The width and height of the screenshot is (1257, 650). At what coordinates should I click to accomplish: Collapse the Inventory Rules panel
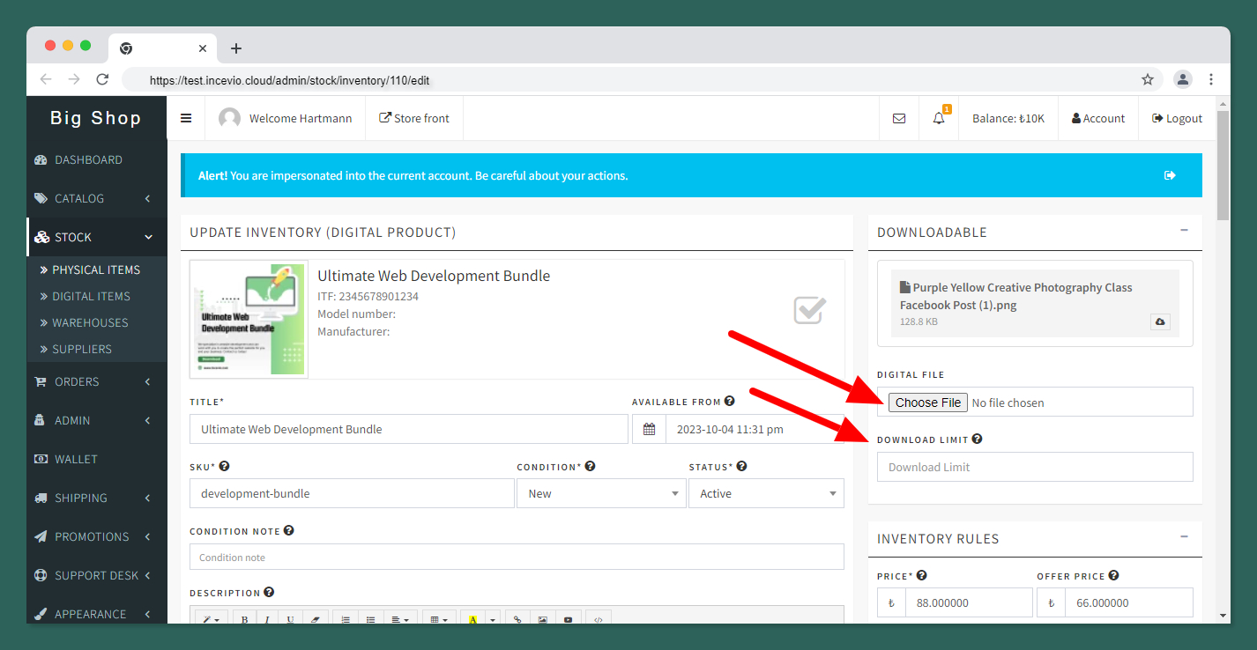1184,536
